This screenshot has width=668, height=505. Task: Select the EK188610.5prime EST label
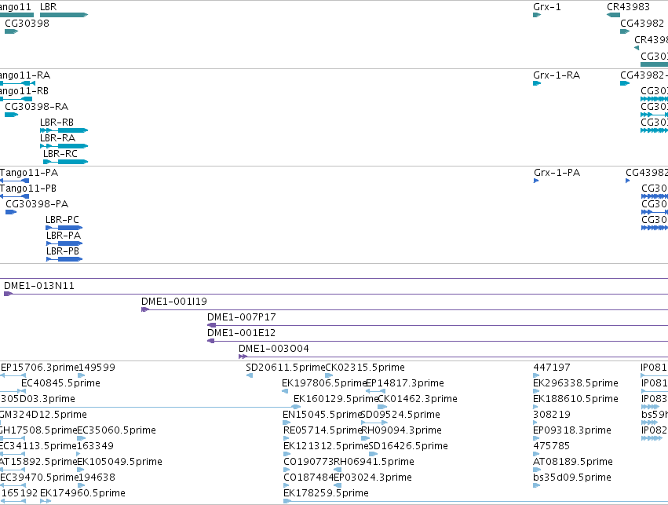click(575, 399)
